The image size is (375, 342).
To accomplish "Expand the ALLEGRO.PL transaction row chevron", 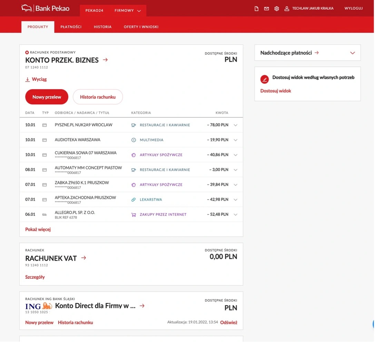I will (236, 215).
